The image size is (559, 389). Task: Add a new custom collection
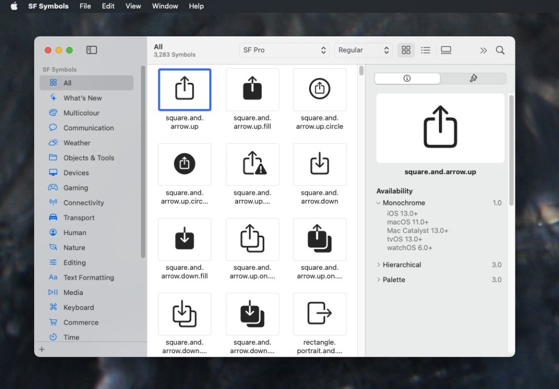[x=42, y=349]
